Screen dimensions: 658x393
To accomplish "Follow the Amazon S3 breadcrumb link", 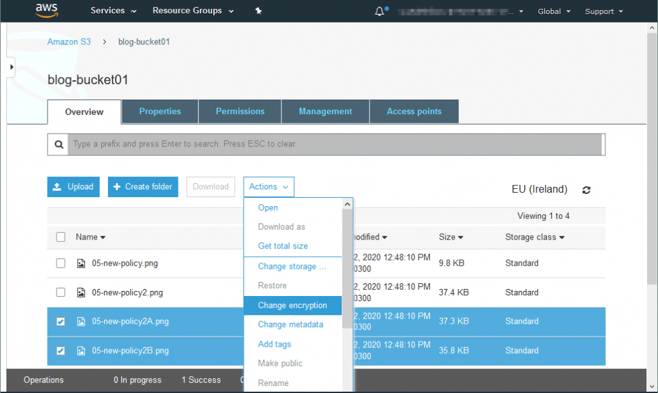I will (69, 42).
